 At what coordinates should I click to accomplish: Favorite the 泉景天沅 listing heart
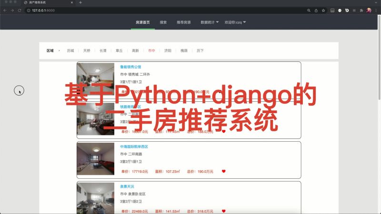[223, 211]
